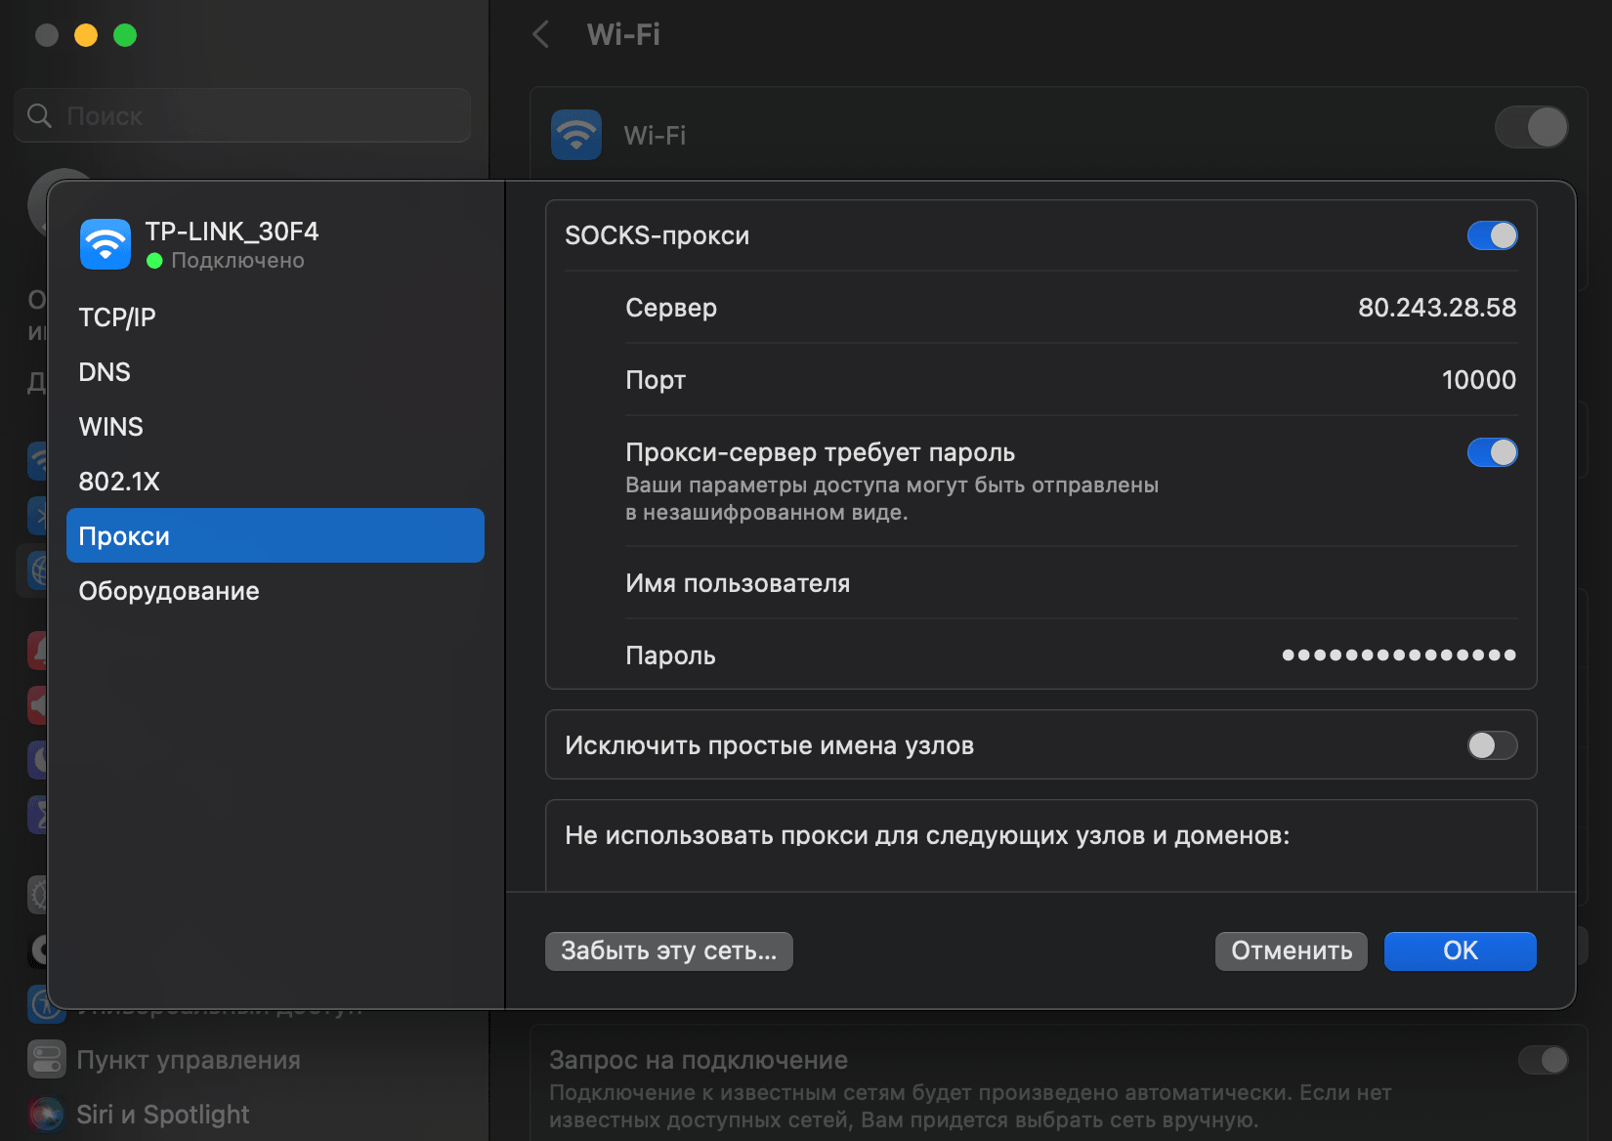Toggle the Wi-Fi switch in background window

[1531, 127]
